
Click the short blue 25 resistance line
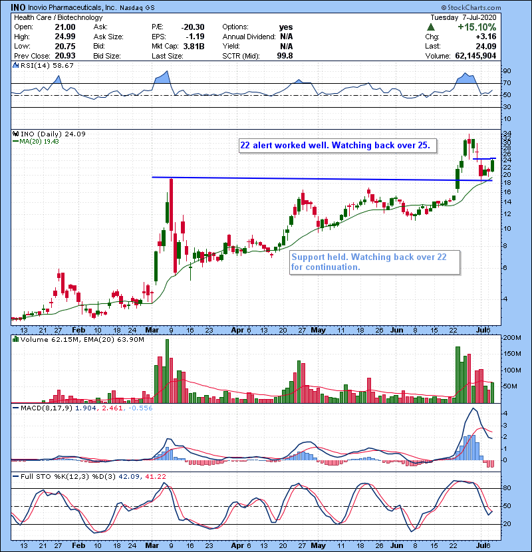pos(485,159)
